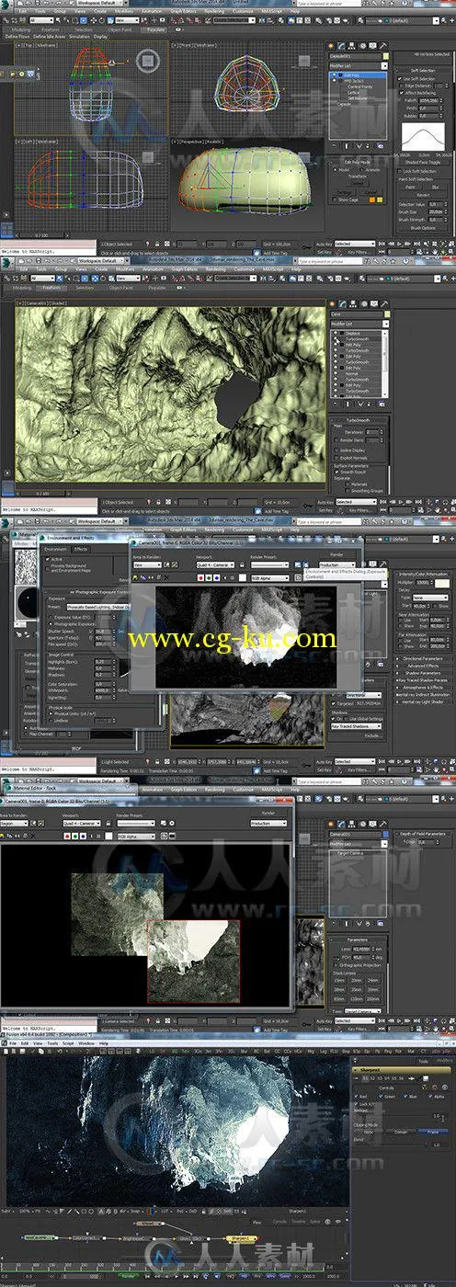Click the blue channel toggle in the render window set to View
Screen dimensions: 456x1287
(x=217, y=577)
